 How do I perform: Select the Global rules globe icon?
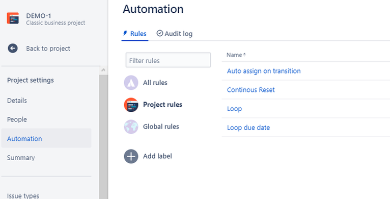click(131, 127)
